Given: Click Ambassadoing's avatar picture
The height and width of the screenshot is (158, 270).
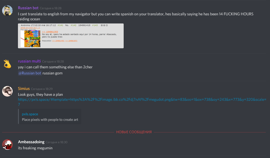Looking at the screenshot, I should [7, 145].
